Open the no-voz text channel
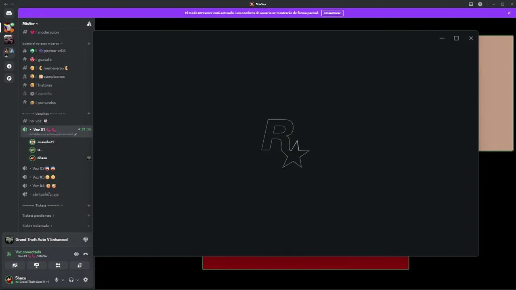Image resolution: width=516 pixels, height=290 pixels. pyautogui.click(x=56, y=121)
